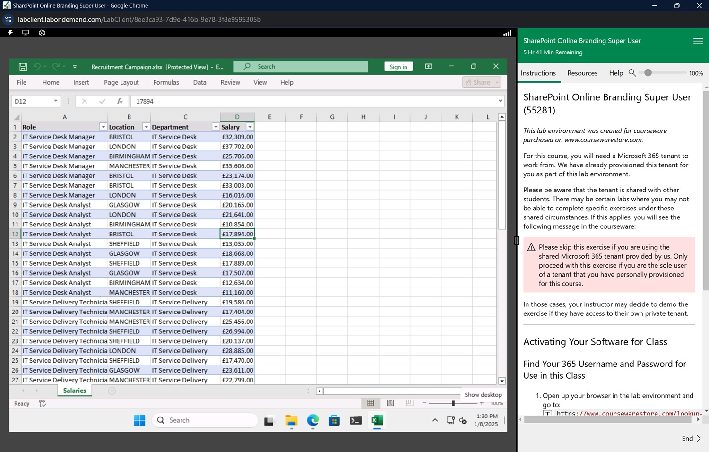Click the Cancel X icon in formula bar
This screenshot has height=452, width=709.
tap(85, 101)
